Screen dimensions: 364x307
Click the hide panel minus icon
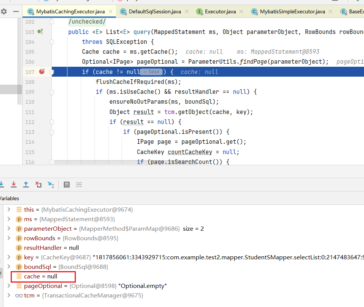(x=16, y=11)
